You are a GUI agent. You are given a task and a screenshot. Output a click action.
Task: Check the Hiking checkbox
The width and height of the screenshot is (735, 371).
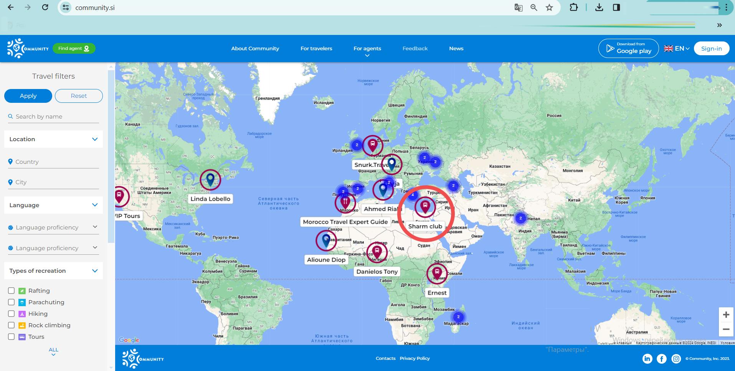(x=12, y=313)
